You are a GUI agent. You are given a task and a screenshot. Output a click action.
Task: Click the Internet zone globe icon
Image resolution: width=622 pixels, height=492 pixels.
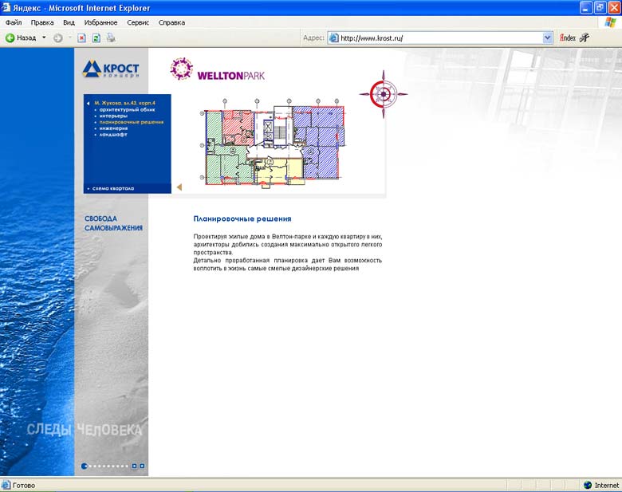pos(588,486)
